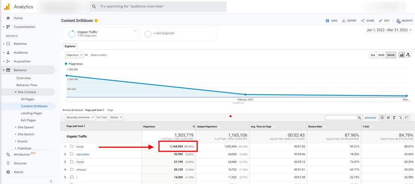Image resolution: width=415 pixels, height=184 pixels.
Task: Click the 'Select a metric' link
Action: coord(99,55)
